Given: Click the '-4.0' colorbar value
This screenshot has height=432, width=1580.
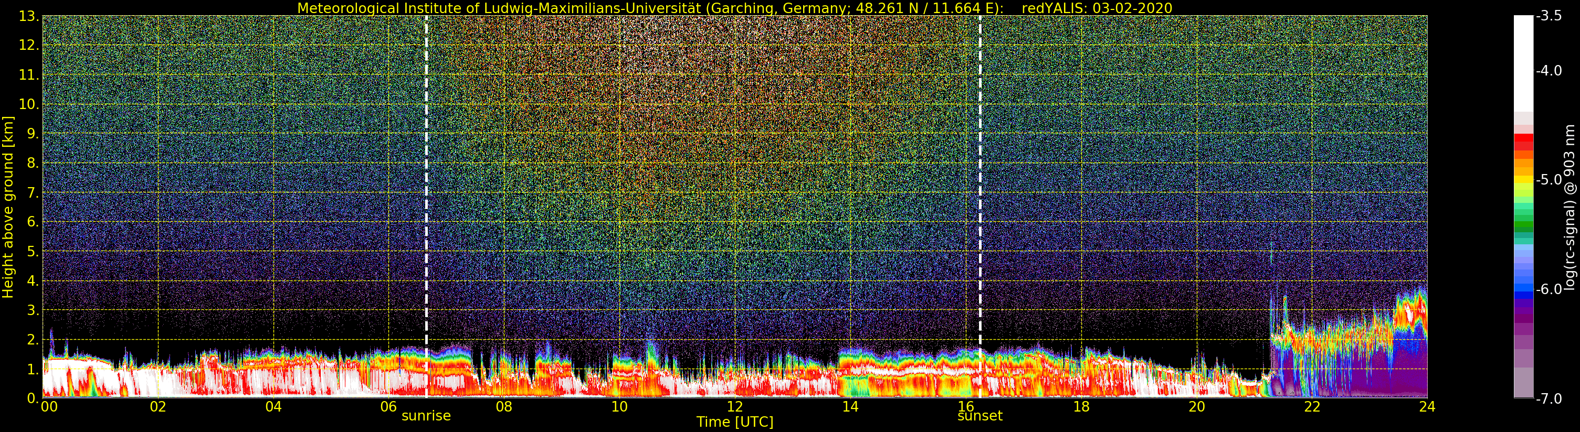Looking at the screenshot, I should [x=1550, y=70].
